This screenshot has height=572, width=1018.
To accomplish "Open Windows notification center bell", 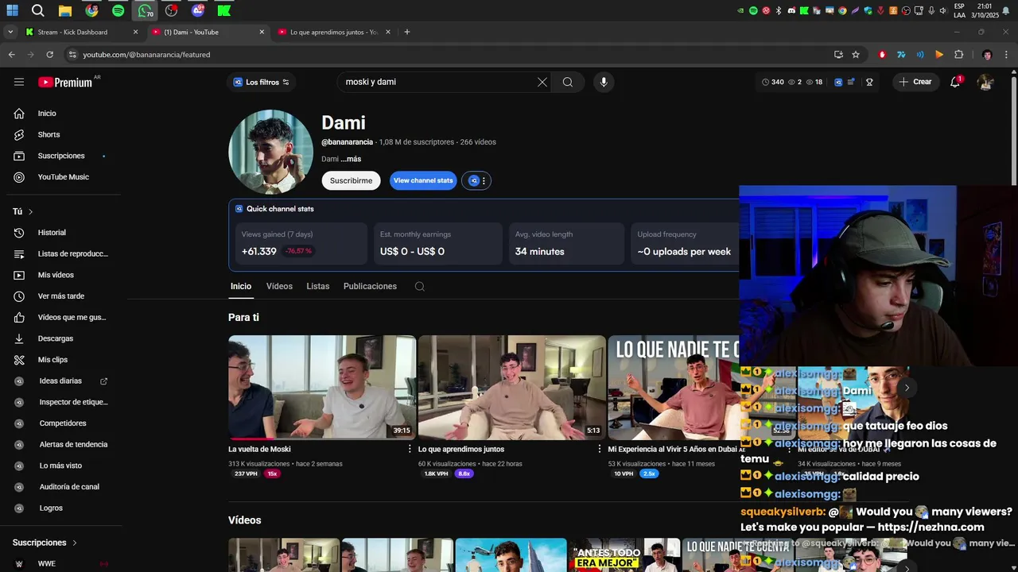I will [1008, 11].
